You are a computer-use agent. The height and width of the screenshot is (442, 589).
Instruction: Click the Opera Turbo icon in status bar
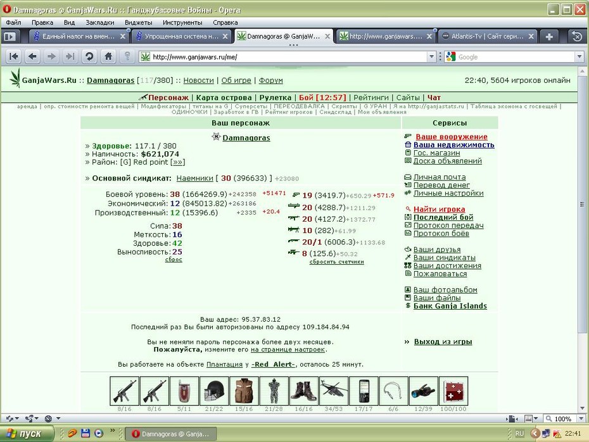[x=49, y=419]
